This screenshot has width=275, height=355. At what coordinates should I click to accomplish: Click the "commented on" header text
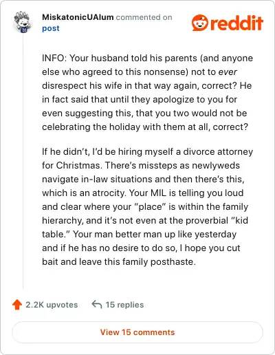point(144,17)
